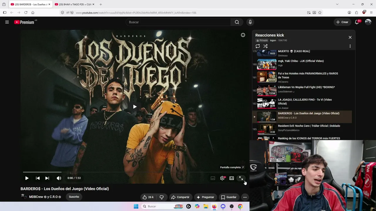376x211 pixels.
Task: Click the YouTube search magnifier button
Action: pos(237,22)
